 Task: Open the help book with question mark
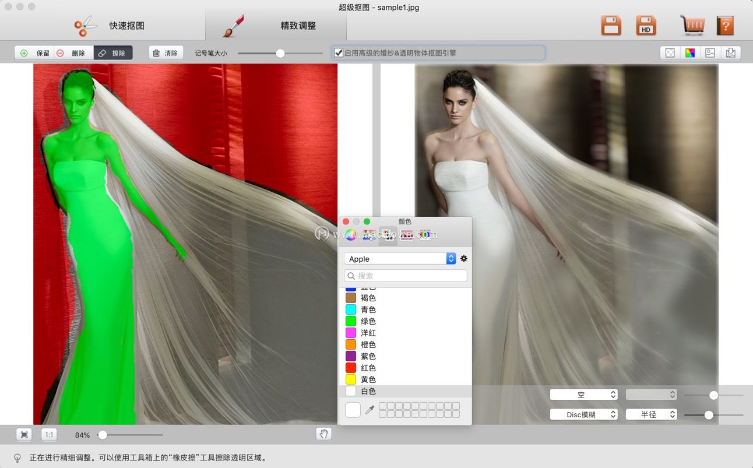725,26
